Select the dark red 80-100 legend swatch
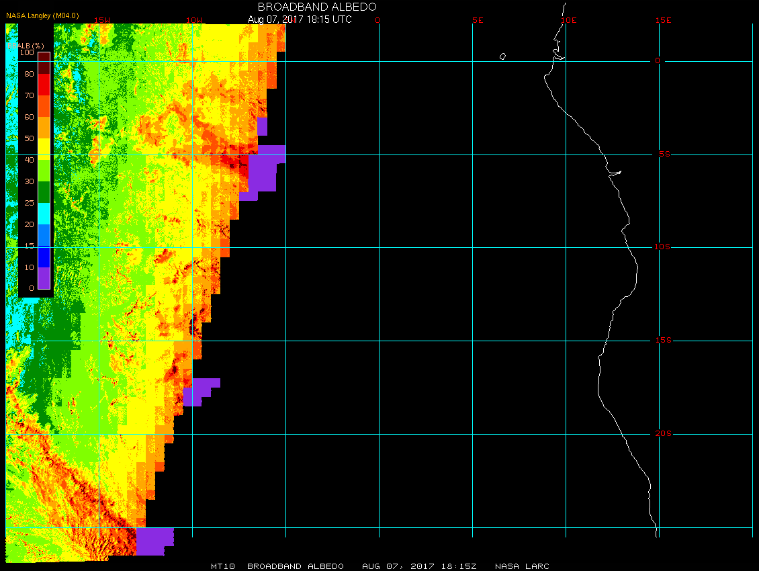This screenshot has height=571, width=759. (x=44, y=63)
